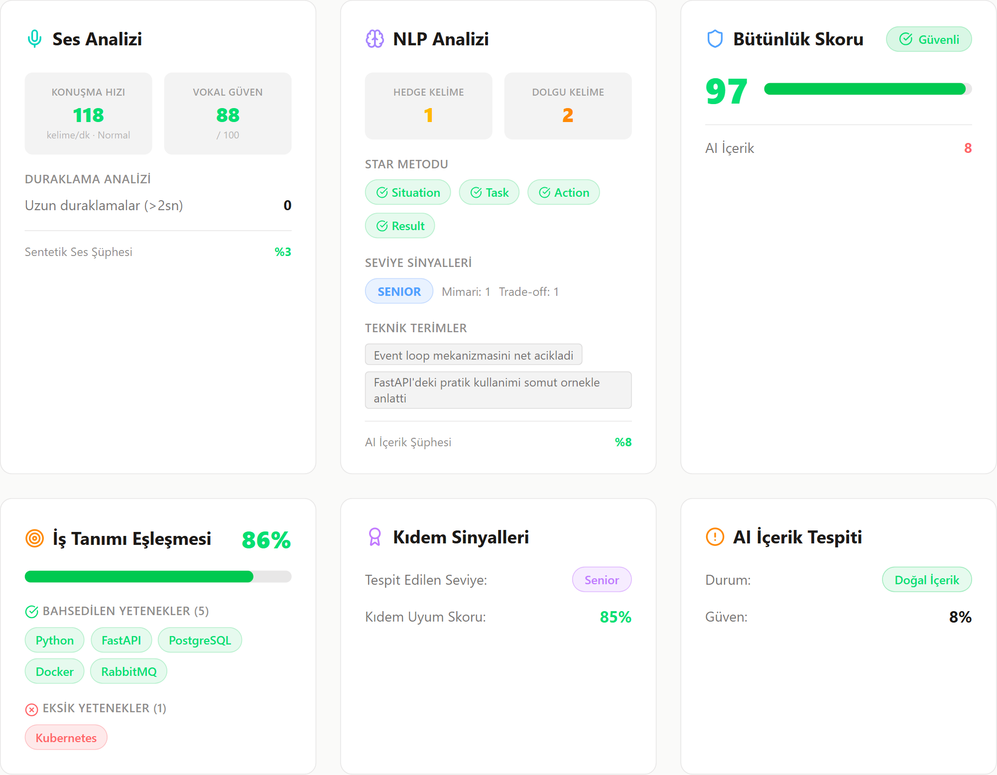This screenshot has height=775, width=997.
Task: Open the Konuşma Hızı stat card
Action: (88, 114)
